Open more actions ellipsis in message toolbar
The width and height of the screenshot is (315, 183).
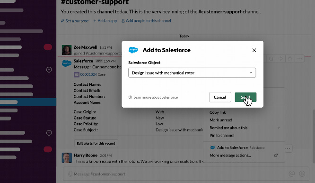coord(299,59)
